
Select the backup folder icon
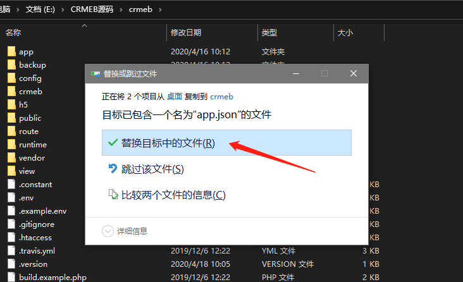click(11, 64)
